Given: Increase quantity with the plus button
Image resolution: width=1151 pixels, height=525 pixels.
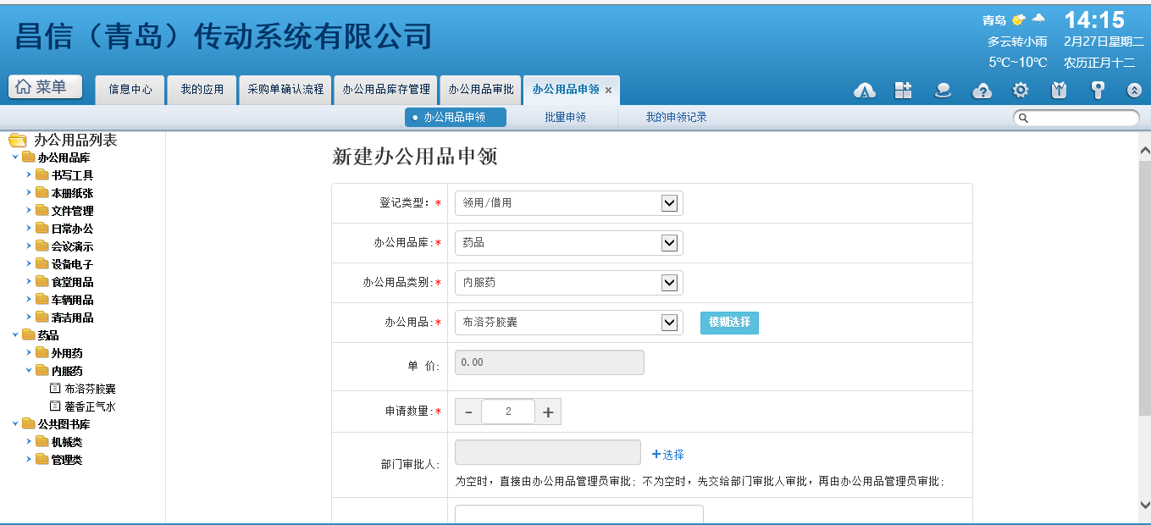Looking at the screenshot, I should point(548,412).
